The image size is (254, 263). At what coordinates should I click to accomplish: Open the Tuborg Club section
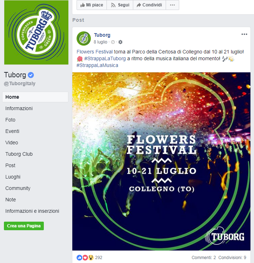coord(19,154)
